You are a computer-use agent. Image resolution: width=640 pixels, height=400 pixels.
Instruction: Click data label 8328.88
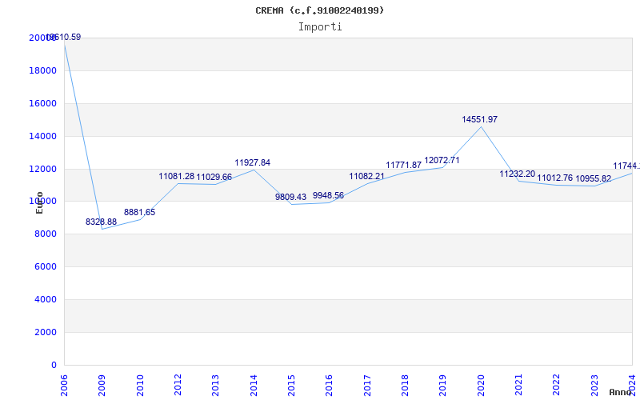[x=101, y=222]
